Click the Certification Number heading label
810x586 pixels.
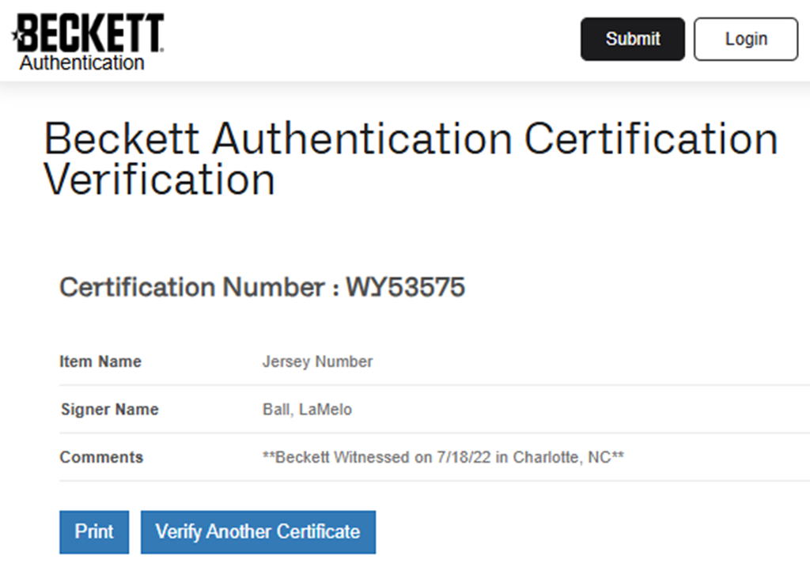[x=192, y=287]
